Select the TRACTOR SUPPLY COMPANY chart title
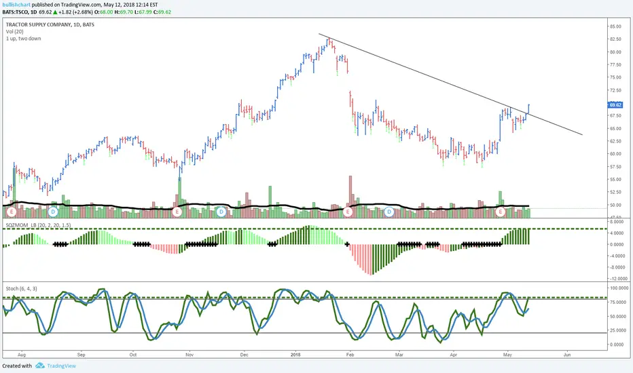The height and width of the screenshot is (373, 633). pyautogui.click(x=50, y=24)
